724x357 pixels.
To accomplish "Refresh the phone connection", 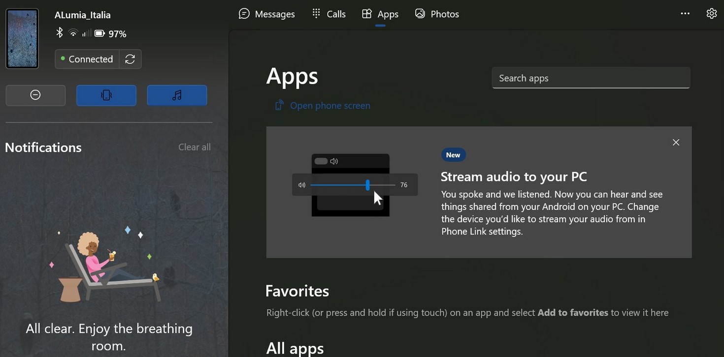I will point(130,59).
